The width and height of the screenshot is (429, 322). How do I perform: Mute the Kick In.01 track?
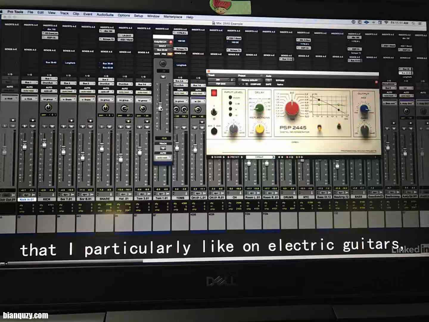[32, 126]
